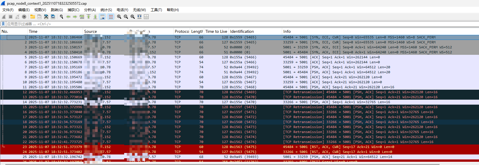Viewport: 479px width, 165px height.
Task: Select packet 23 RST row
Action: pyautogui.click(x=235, y=147)
